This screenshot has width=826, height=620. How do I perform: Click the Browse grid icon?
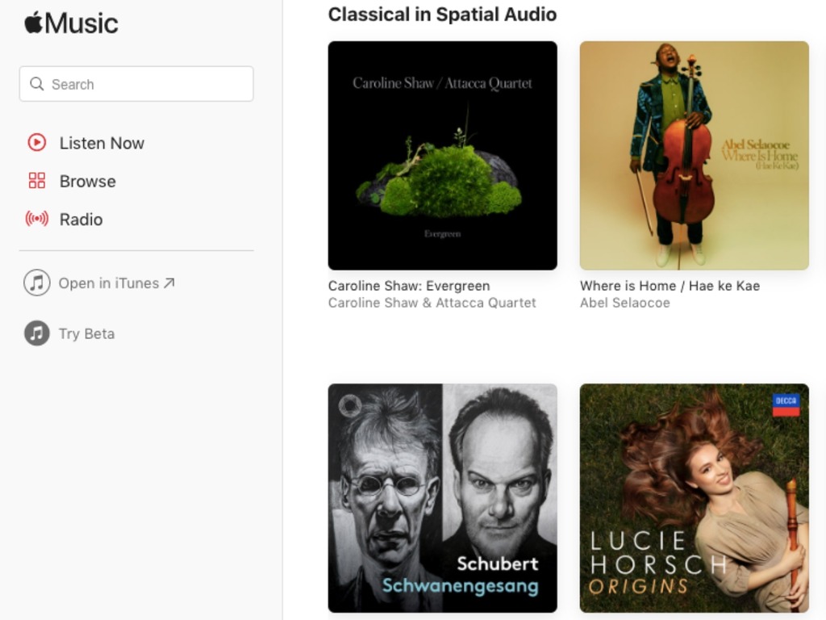[37, 181]
